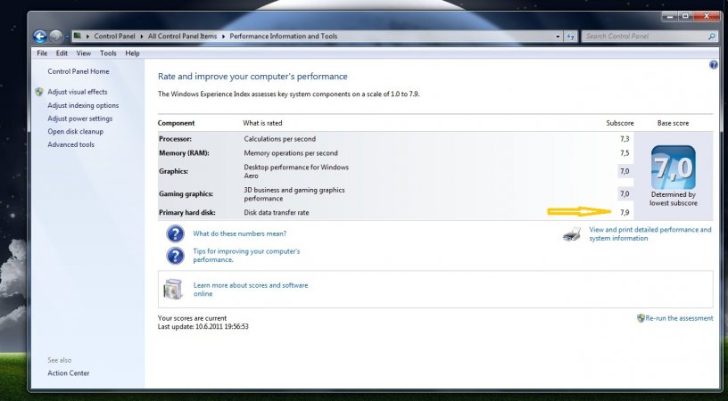Viewport: 728px width, 401px height.
Task: Click the Control Panel breadcrumb segment
Action: 115,37
